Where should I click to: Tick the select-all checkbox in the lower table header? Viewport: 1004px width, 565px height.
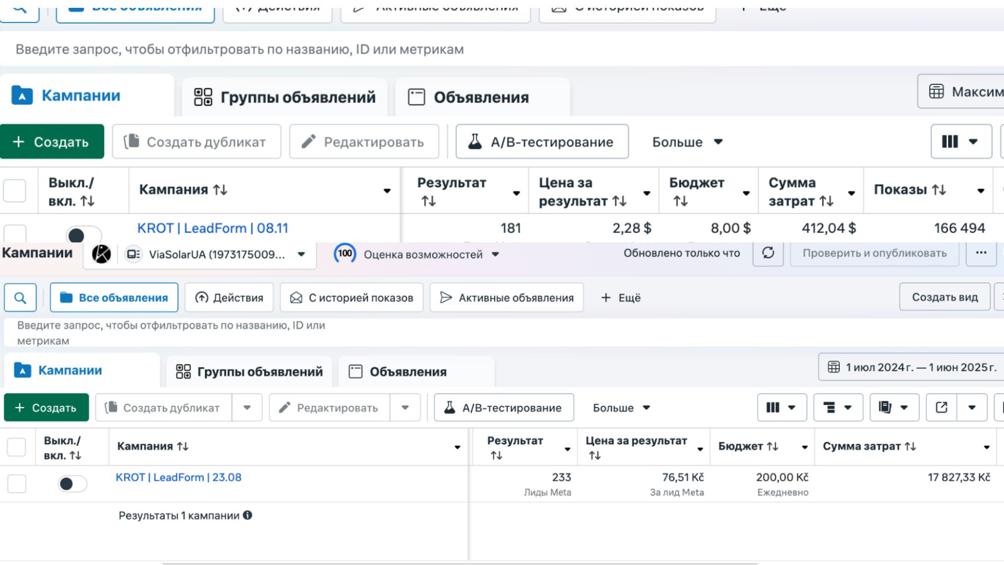pyautogui.click(x=17, y=447)
